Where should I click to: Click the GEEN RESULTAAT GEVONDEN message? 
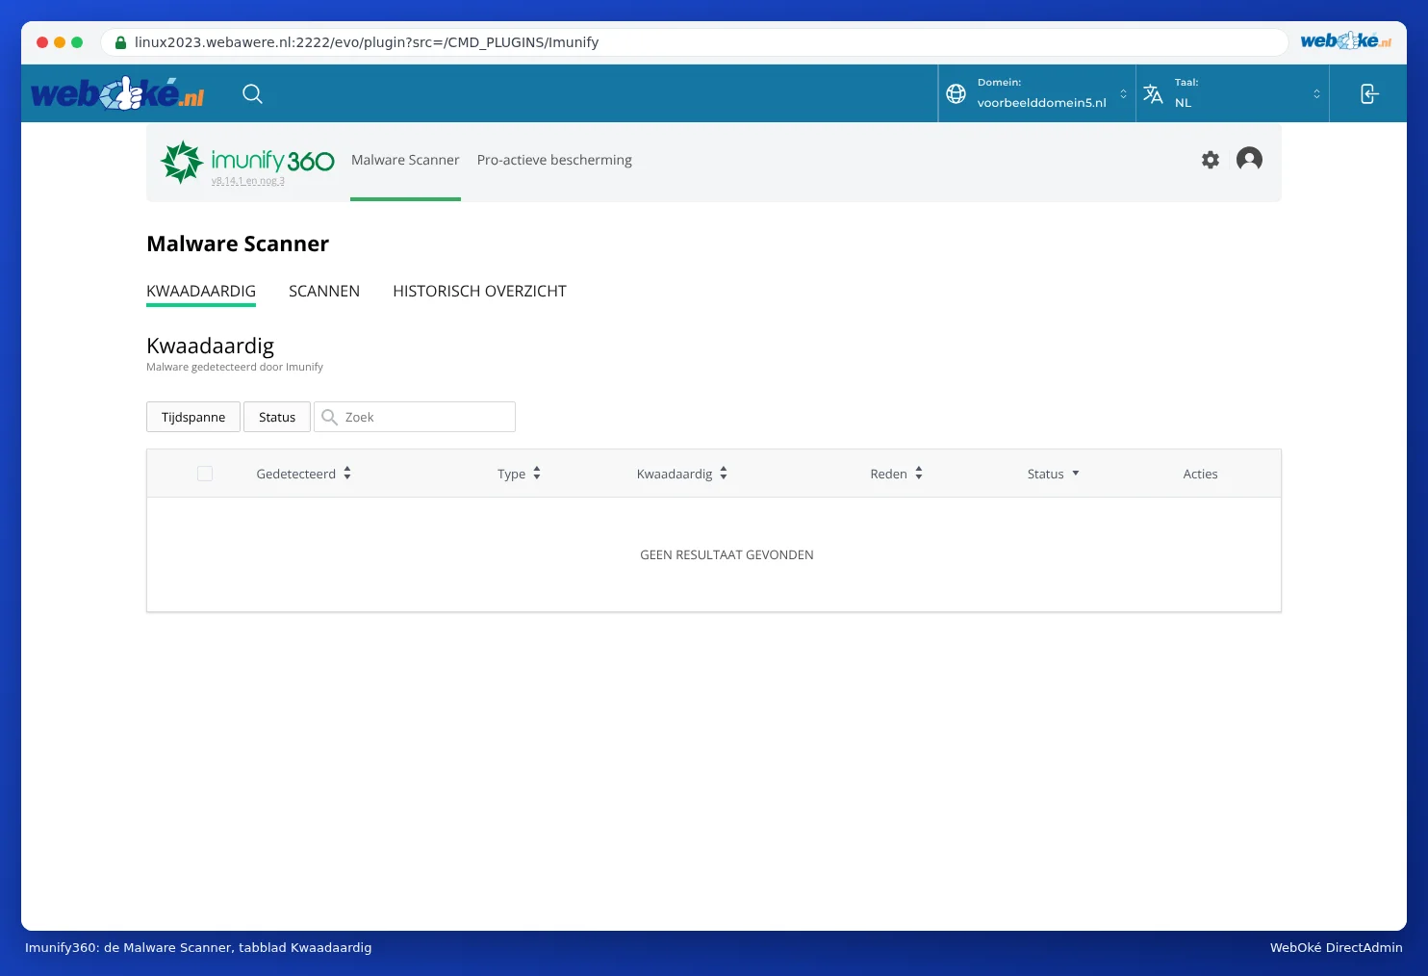click(x=727, y=554)
